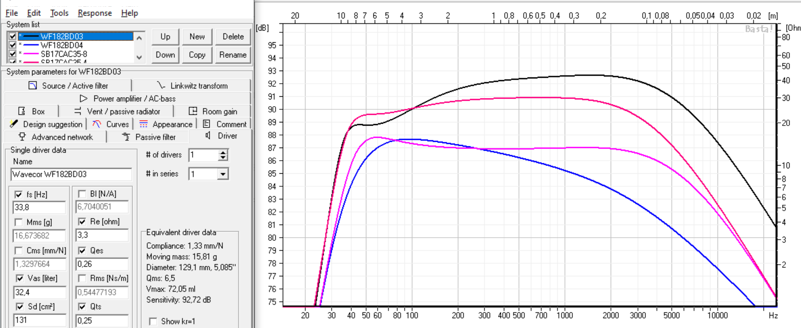Toggle visibility checkbox for WF182BD04

point(13,45)
